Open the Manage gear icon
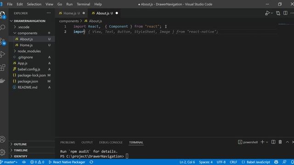 pyautogui.click(x=3, y=152)
